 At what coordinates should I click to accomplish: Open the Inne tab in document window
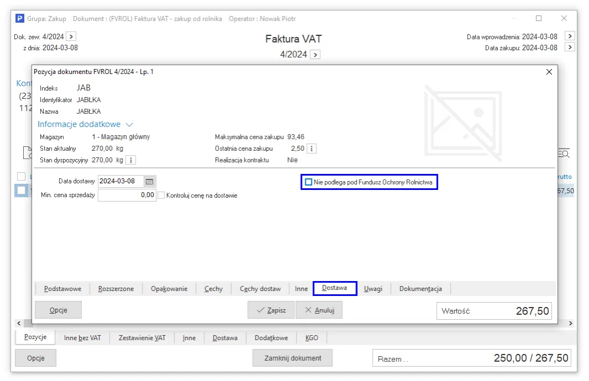click(x=189, y=338)
